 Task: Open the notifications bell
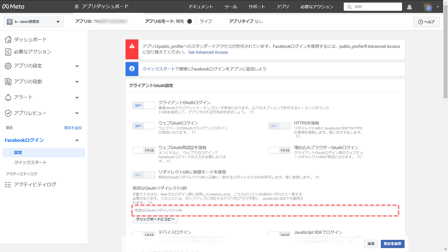(409, 7)
